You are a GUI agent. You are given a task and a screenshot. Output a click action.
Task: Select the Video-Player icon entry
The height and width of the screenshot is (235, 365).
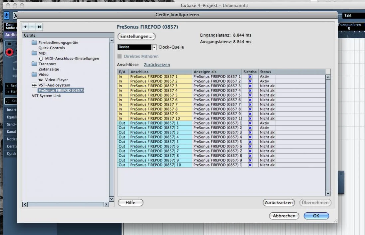tap(41, 80)
